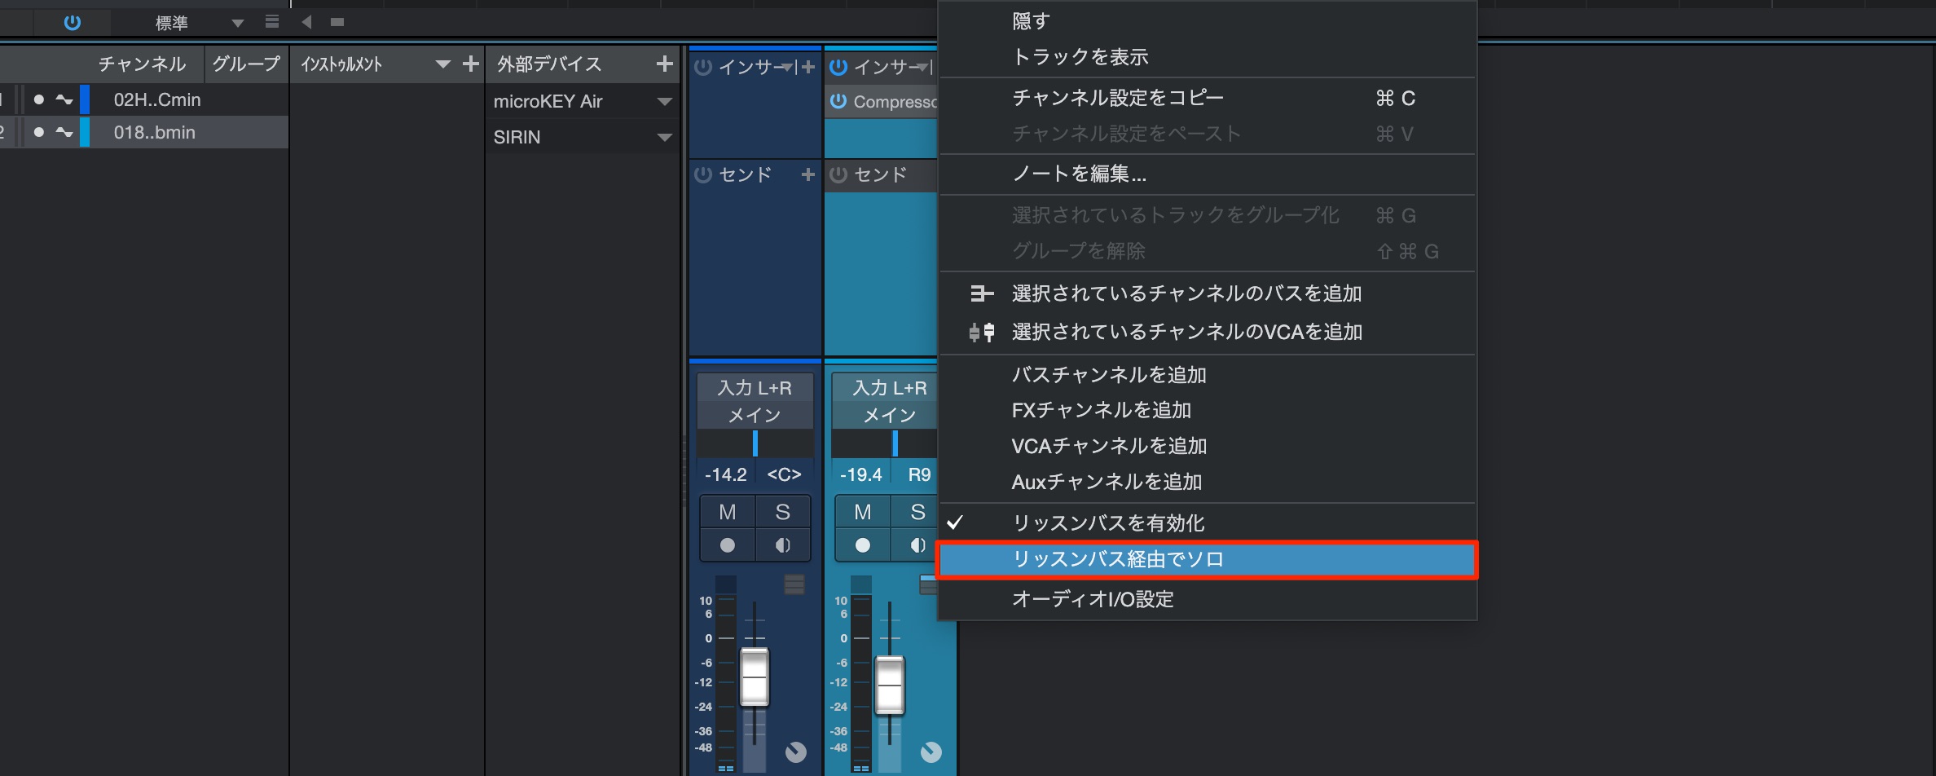Viewport: 1936px width, 776px height.
Task: Click the left triangle icon in toolbar
Action: [x=306, y=22]
